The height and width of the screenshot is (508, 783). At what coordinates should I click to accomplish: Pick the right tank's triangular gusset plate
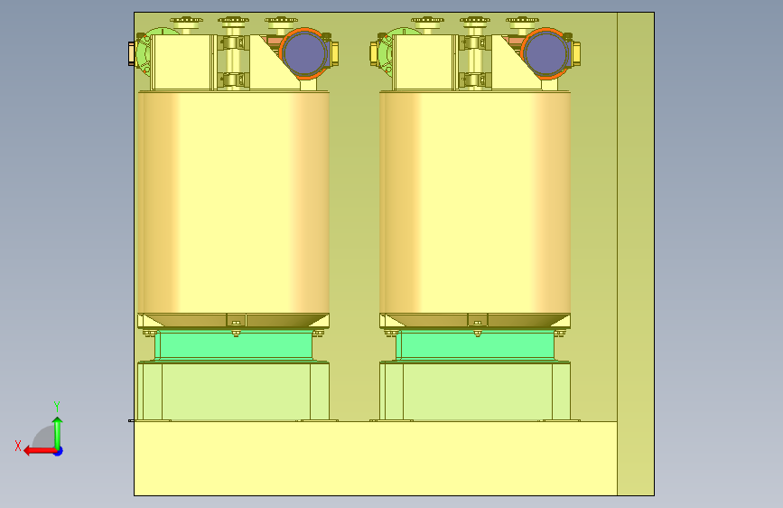coord(508,68)
